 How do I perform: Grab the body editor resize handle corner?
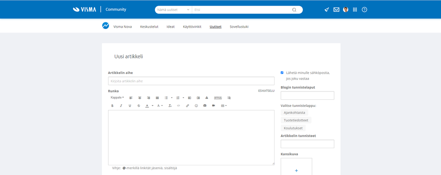[273, 164]
